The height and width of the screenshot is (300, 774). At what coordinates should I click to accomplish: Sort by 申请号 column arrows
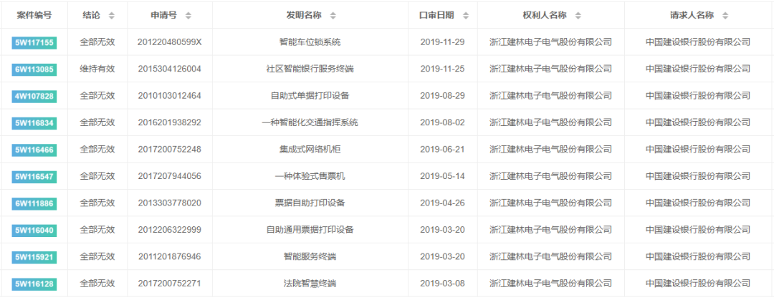pyautogui.click(x=188, y=15)
